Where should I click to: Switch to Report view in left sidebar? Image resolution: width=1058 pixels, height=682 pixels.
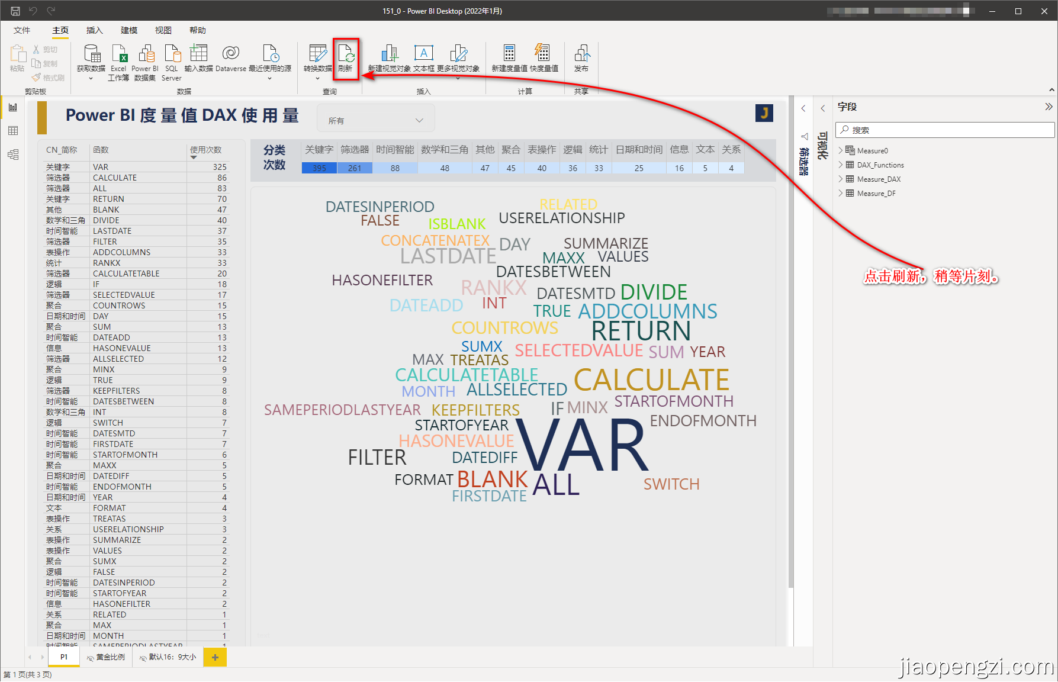coord(13,107)
